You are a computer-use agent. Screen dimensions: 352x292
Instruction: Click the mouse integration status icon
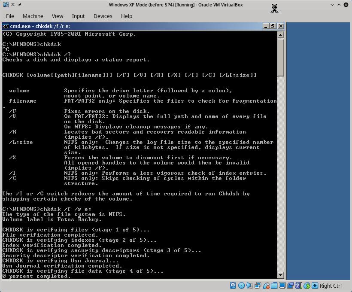tap(307, 286)
